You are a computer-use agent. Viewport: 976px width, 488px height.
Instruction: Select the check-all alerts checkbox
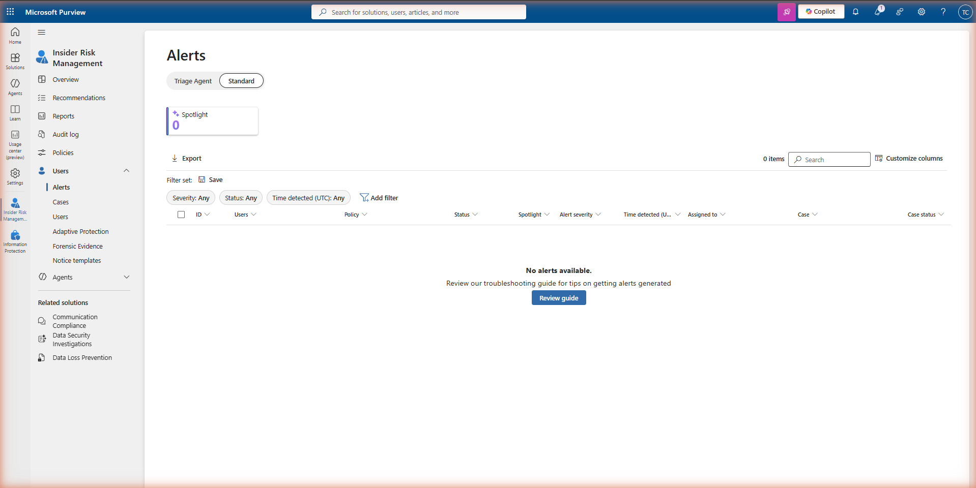point(181,215)
